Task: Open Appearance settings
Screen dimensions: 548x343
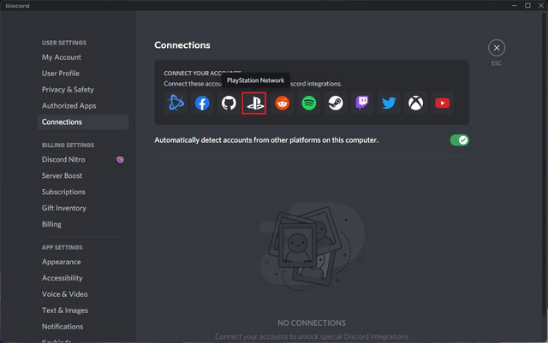Action: (x=83, y=262)
